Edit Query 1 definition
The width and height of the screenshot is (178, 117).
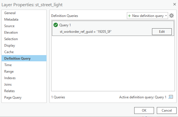click(162, 32)
